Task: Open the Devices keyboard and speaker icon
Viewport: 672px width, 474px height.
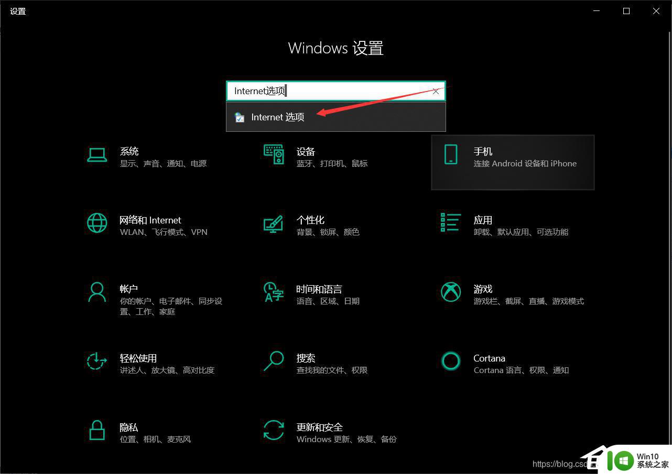Action: coord(274,155)
